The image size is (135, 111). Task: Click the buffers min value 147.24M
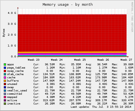click(75, 81)
